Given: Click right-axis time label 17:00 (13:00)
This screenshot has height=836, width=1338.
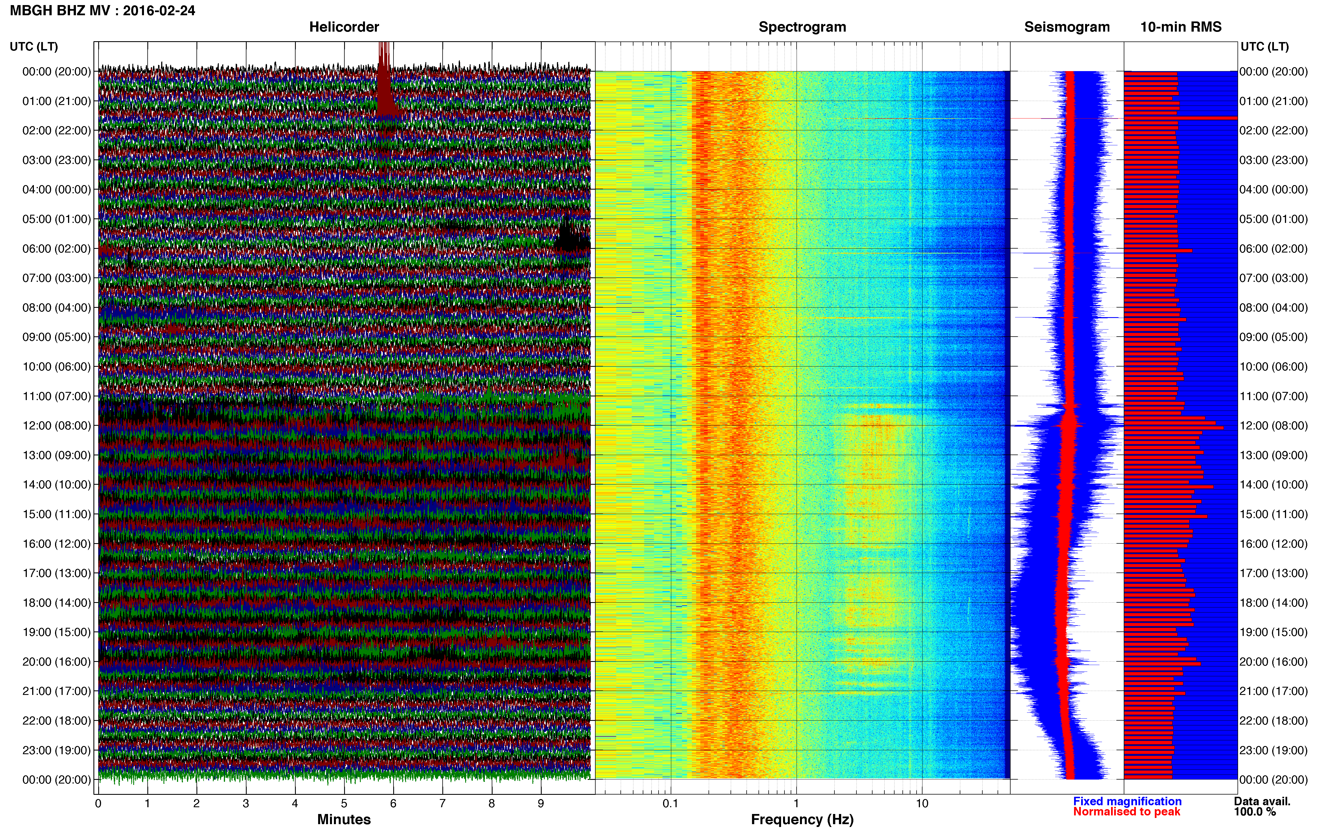Looking at the screenshot, I should click(1273, 573).
